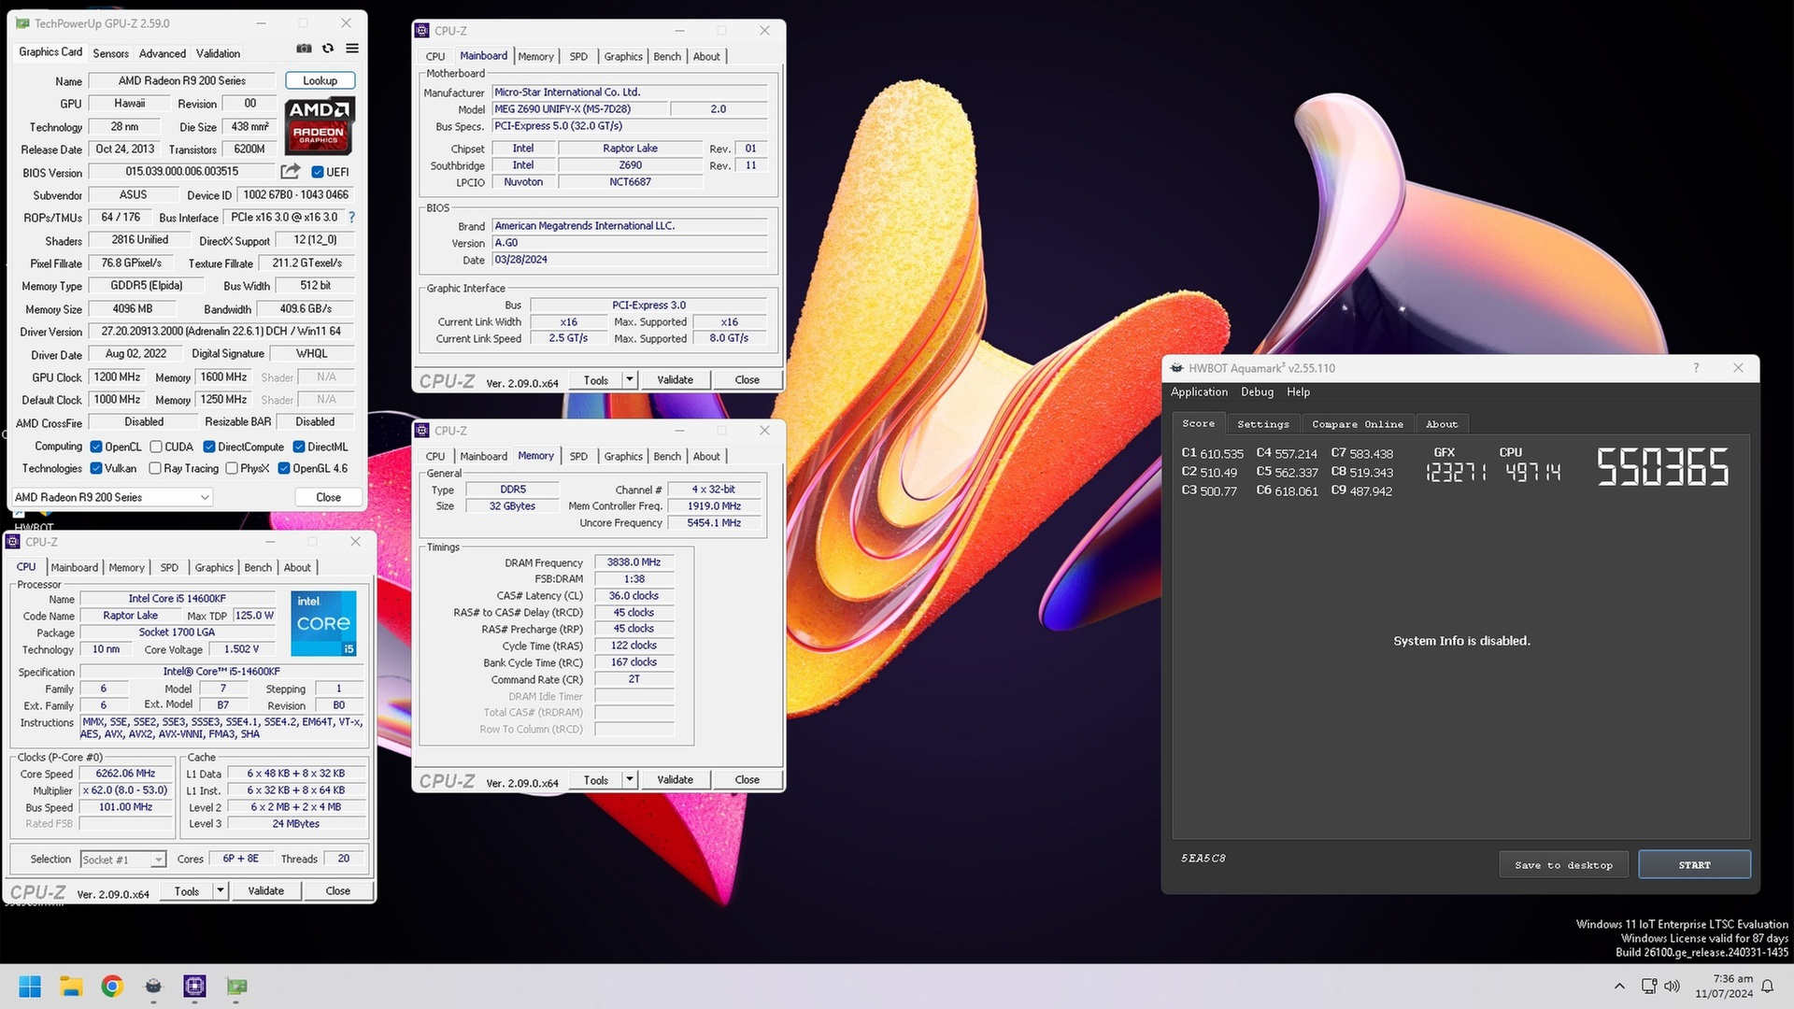Click the HWBOT Aquamark title bar icon
Viewport: 1794px width, 1009px height.
[x=1177, y=368]
